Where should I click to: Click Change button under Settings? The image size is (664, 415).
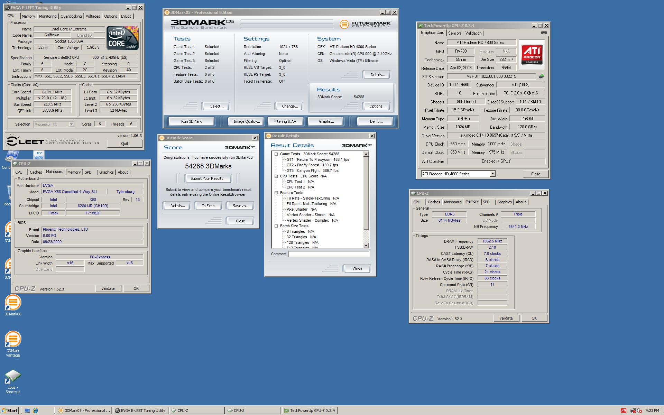click(290, 106)
